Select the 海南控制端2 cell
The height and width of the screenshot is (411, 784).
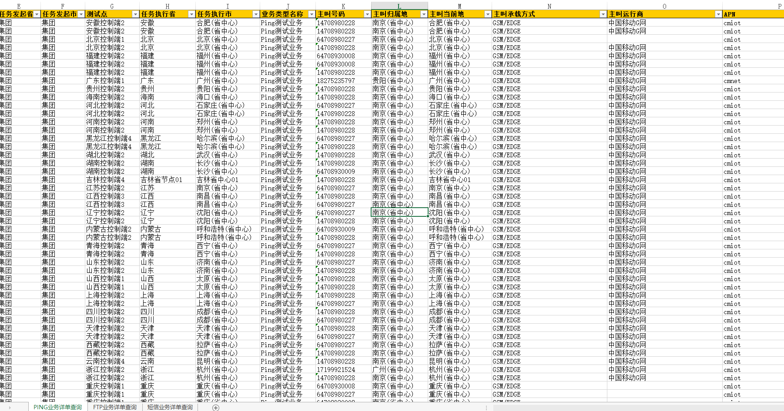(112, 97)
